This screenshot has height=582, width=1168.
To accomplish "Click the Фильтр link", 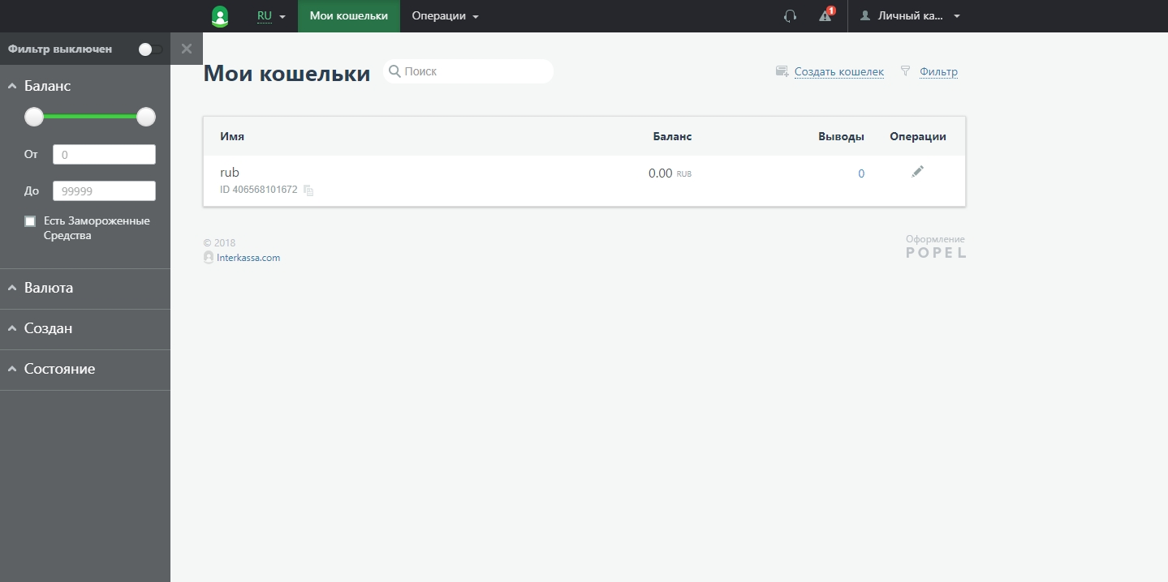I will 938,71.
